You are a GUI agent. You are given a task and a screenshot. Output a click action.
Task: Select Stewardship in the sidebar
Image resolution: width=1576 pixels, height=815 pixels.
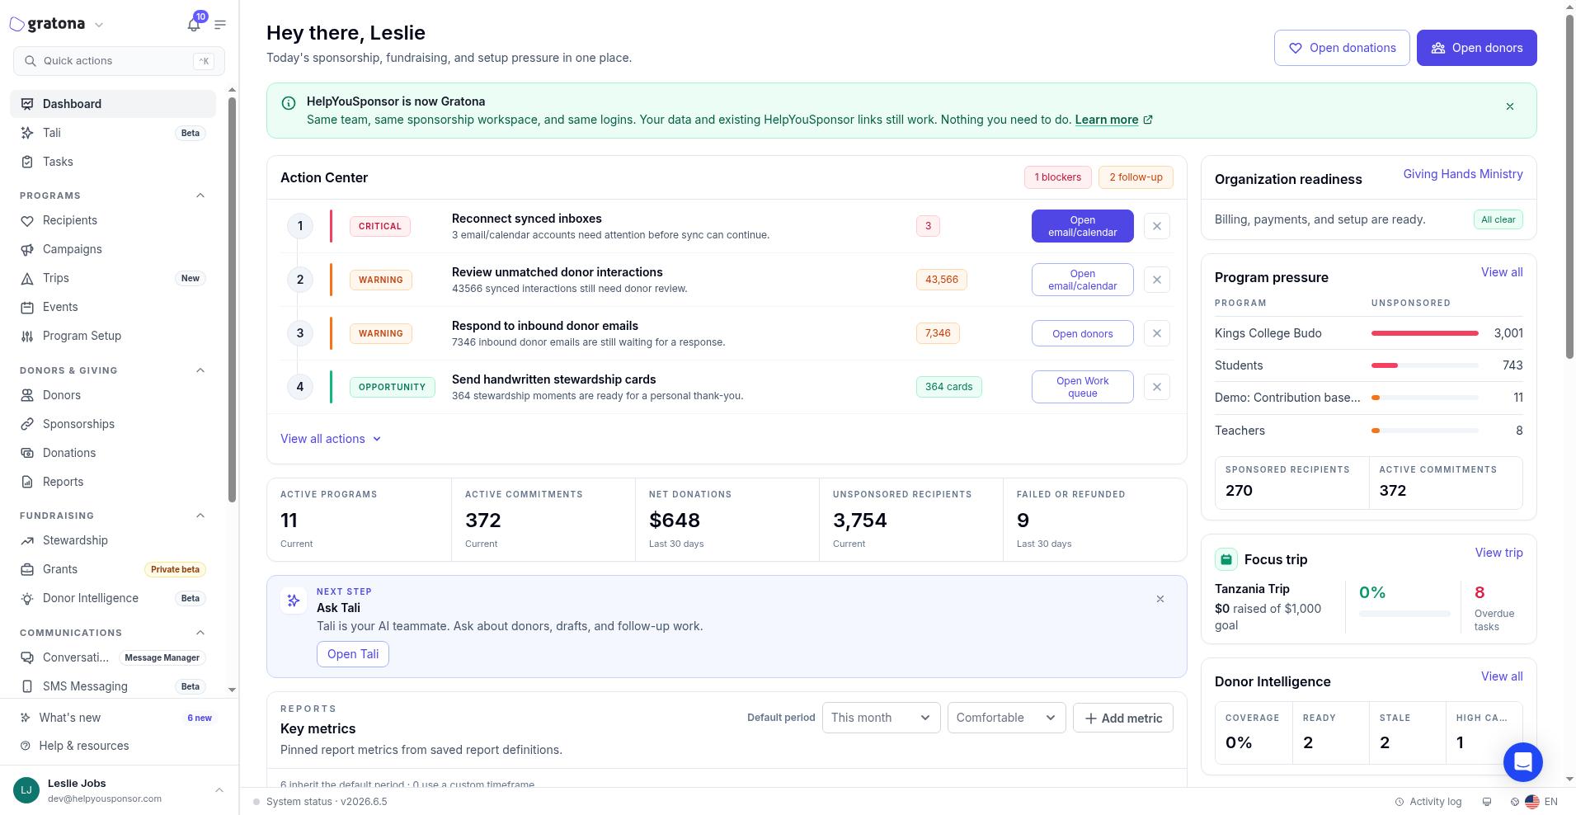[113, 540]
